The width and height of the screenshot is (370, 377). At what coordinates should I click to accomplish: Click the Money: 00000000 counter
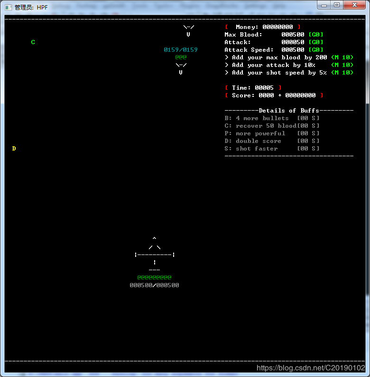263,27
